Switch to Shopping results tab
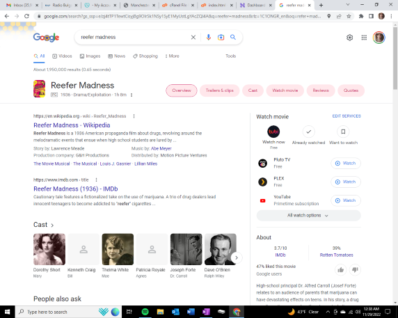The image size is (398, 318). [x=145, y=56]
